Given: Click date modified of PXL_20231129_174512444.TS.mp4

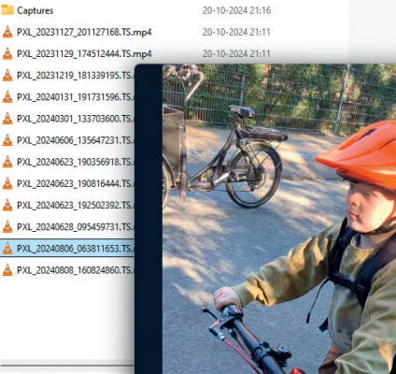Looking at the screenshot, I should [x=236, y=53].
